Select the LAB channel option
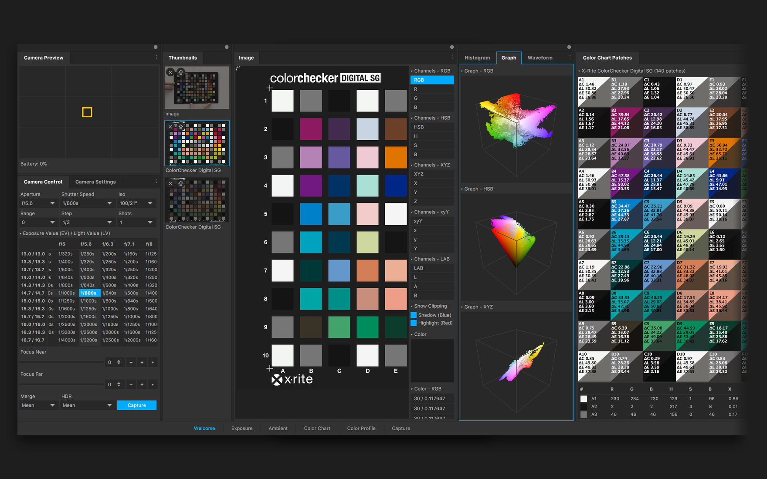The width and height of the screenshot is (767, 479). [x=432, y=268]
